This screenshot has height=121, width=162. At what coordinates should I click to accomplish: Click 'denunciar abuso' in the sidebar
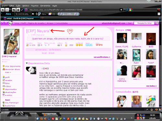[12, 69]
